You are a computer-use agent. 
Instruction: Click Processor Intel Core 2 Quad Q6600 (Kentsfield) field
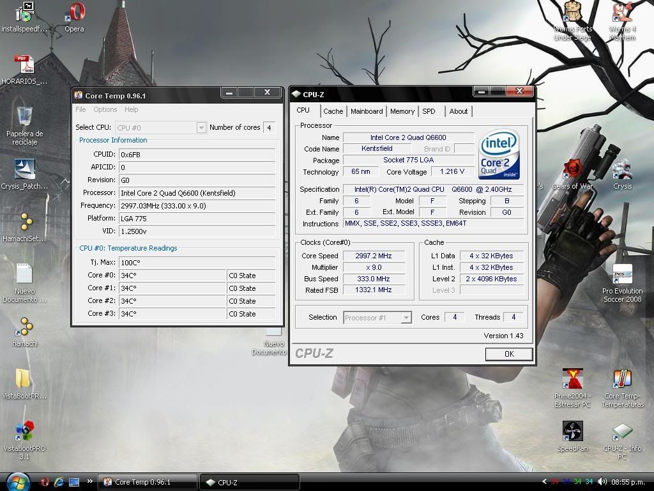(x=197, y=193)
